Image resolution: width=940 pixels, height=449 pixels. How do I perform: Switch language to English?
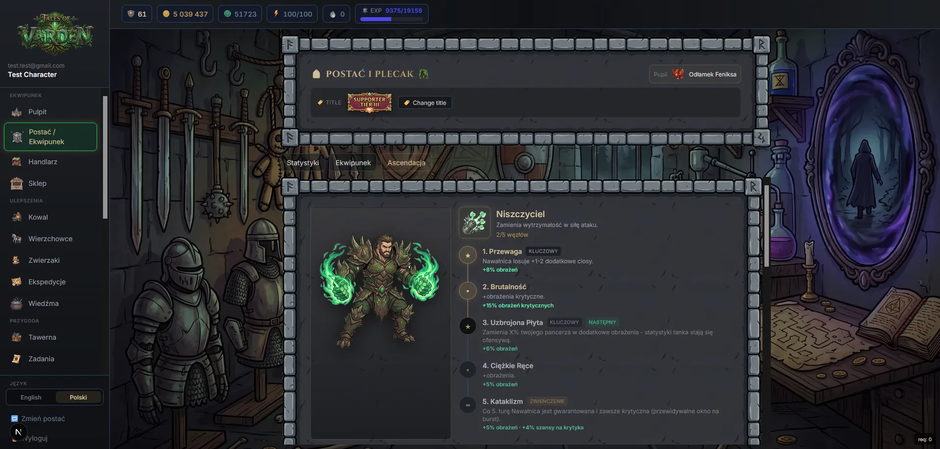click(x=31, y=398)
